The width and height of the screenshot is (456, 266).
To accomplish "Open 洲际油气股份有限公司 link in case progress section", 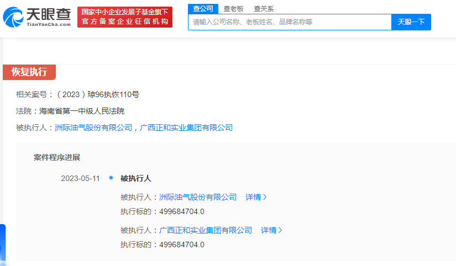I will (198, 197).
